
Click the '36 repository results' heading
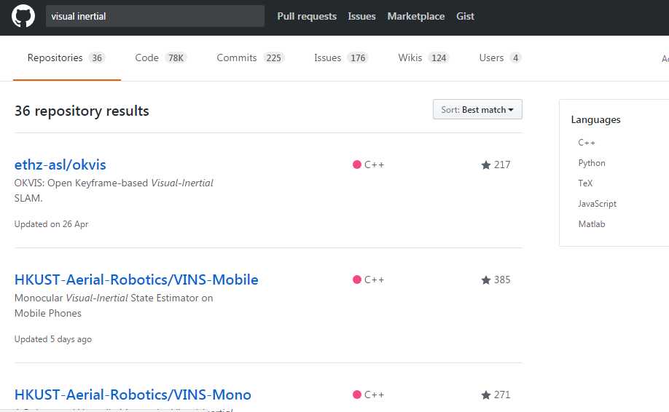coord(82,111)
